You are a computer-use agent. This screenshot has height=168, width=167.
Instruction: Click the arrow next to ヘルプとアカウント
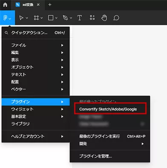(x=62, y=136)
